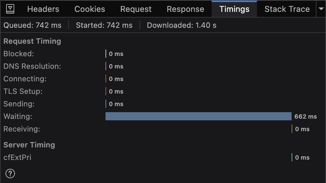Image resolution: width=326 pixels, height=183 pixels.
Task: Open the Stack Trace tab
Action: tap(287, 9)
